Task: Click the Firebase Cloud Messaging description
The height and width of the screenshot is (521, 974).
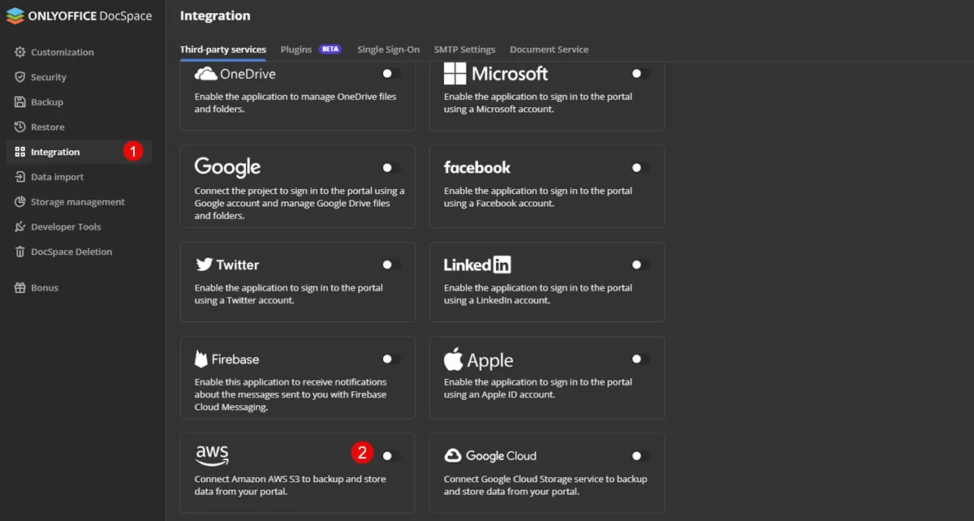Action: (291, 394)
